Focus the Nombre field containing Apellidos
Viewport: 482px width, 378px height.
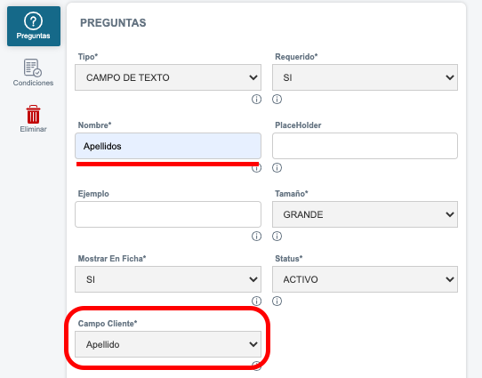pos(168,146)
